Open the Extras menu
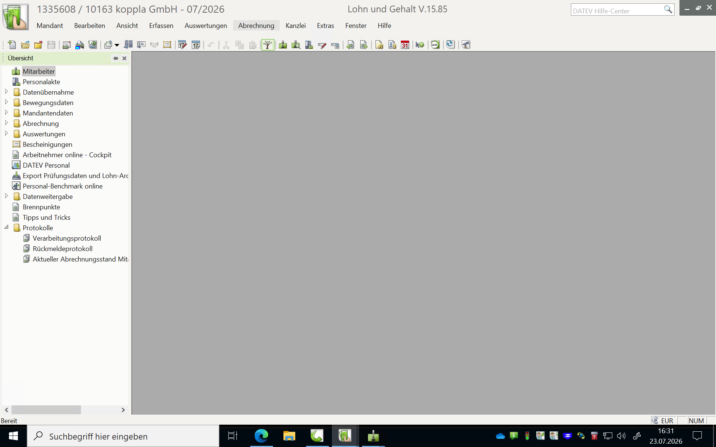Screen dimensions: 716x447 (x=326, y=26)
